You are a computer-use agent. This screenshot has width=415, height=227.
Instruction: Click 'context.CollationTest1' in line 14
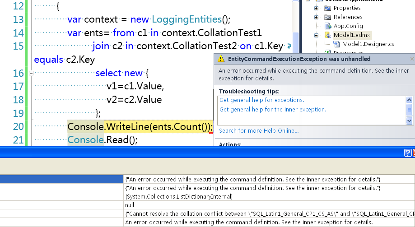pyautogui.click(x=212, y=33)
